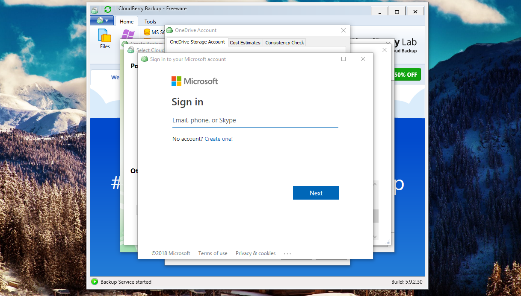Click the scroll up arrow in the storage list

pos(375,185)
